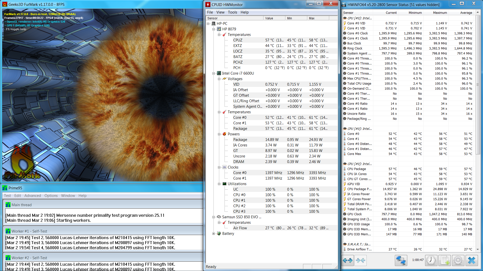Click HWiNFO Current column header
The height and width of the screenshot is (271, 483).
coord(386,13)
